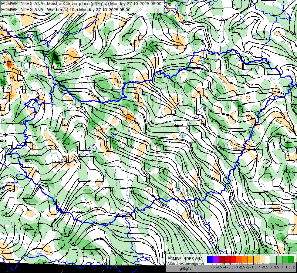Select the medium green swatch for 1 to 1.5
Viewport: 297px width, 273px height.
pos(285,259)
